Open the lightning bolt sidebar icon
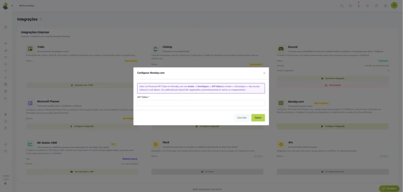This screenshot has height=192, width=403. pyautogui.click(x=6, y=78)
